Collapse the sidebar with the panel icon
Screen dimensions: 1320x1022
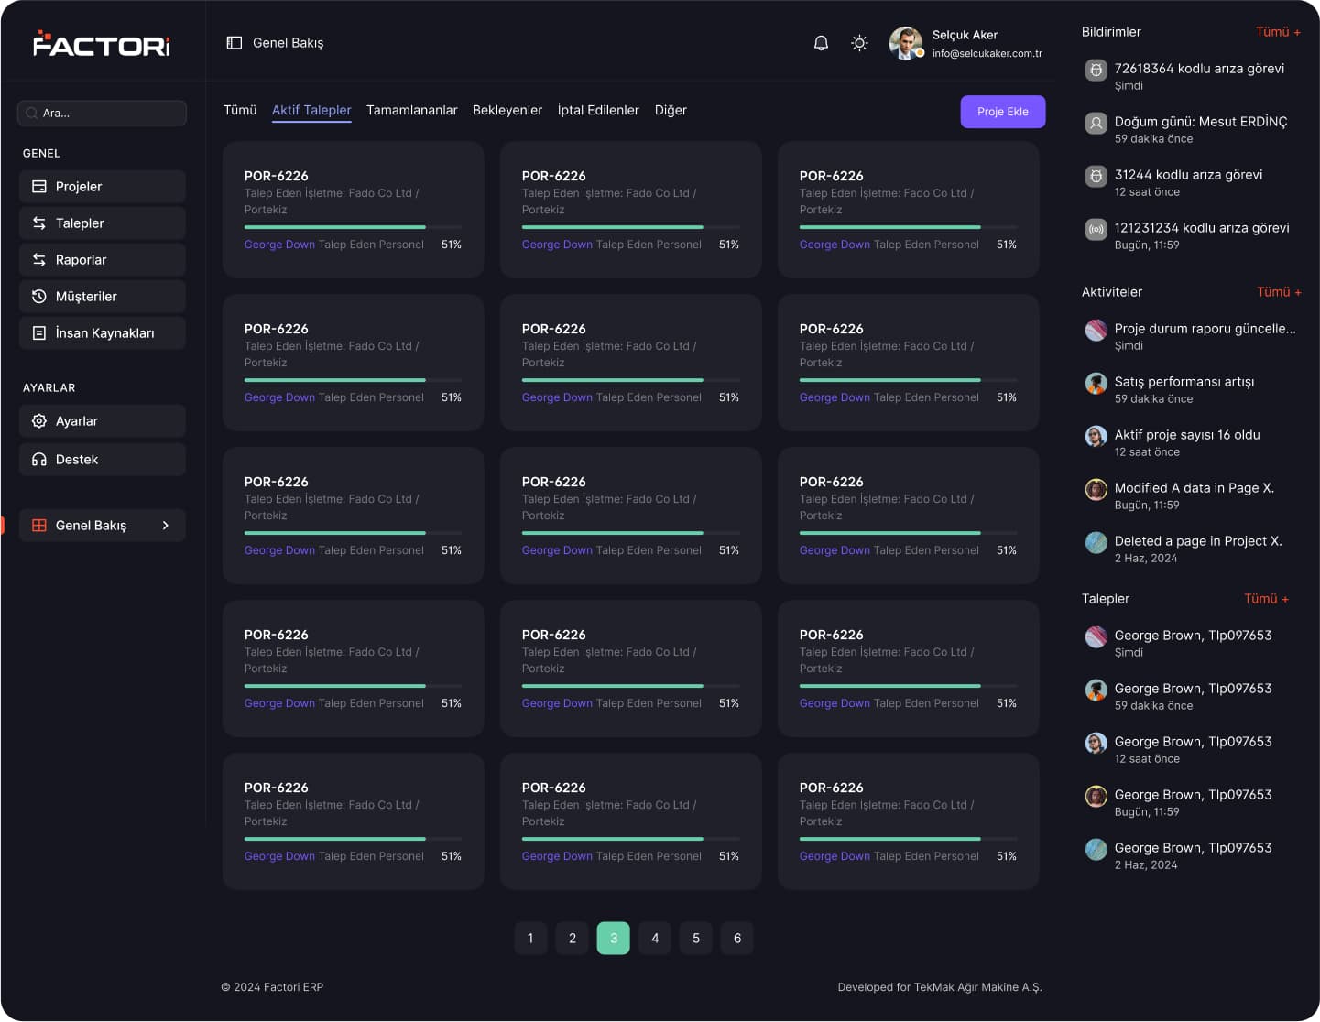[234, 43]
